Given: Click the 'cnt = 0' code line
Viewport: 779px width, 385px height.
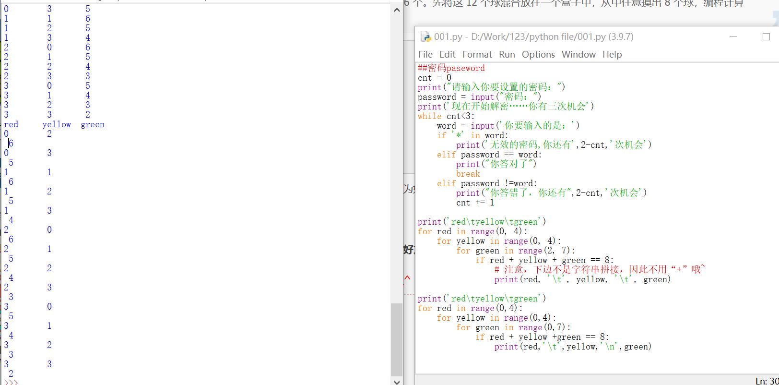Looking at the screenshot, I should coord(435,78).
